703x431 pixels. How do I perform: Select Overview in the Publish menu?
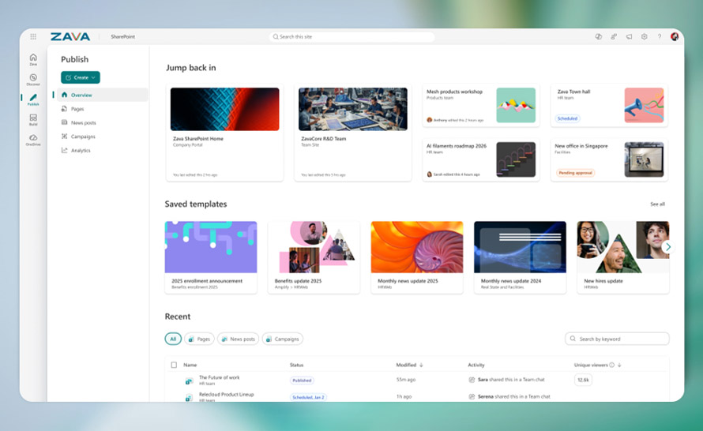click(102, 95)
